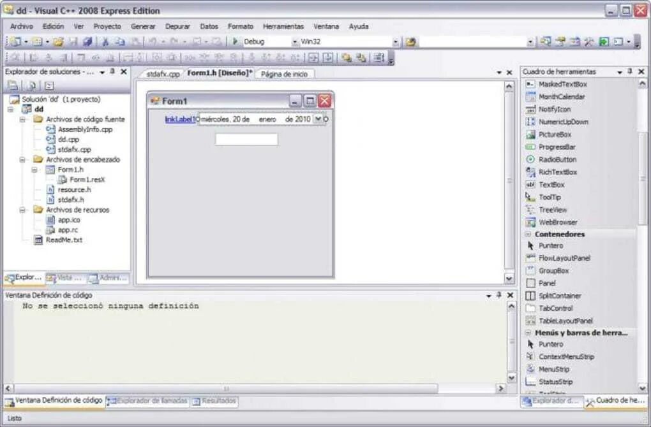The width and height of the screenshot is (651, 427).
Task: Close the Solution Explorer panel
Action: (x=124, y=72)
